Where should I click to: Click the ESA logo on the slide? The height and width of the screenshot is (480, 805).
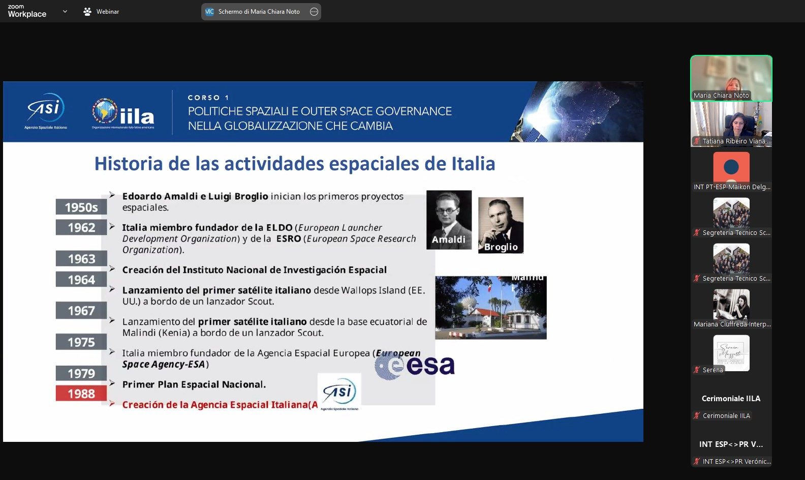(x=415, y=366)
